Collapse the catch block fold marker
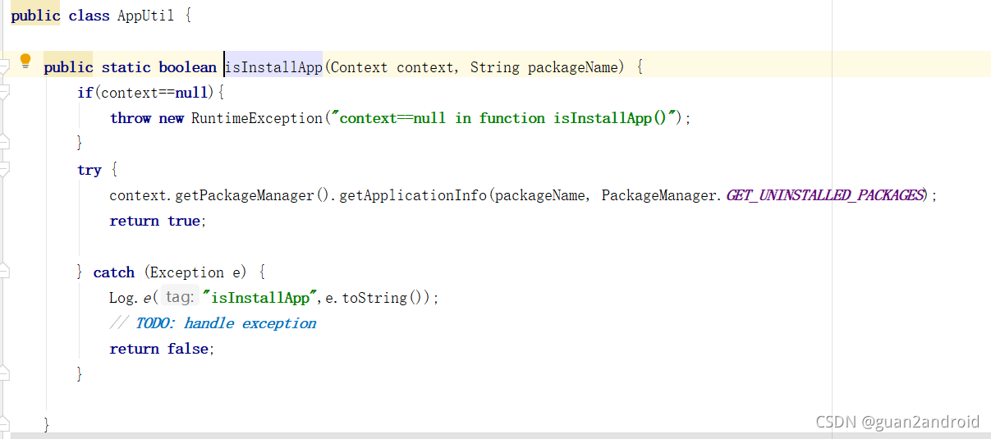991x439 pixels. pos(3,272)
